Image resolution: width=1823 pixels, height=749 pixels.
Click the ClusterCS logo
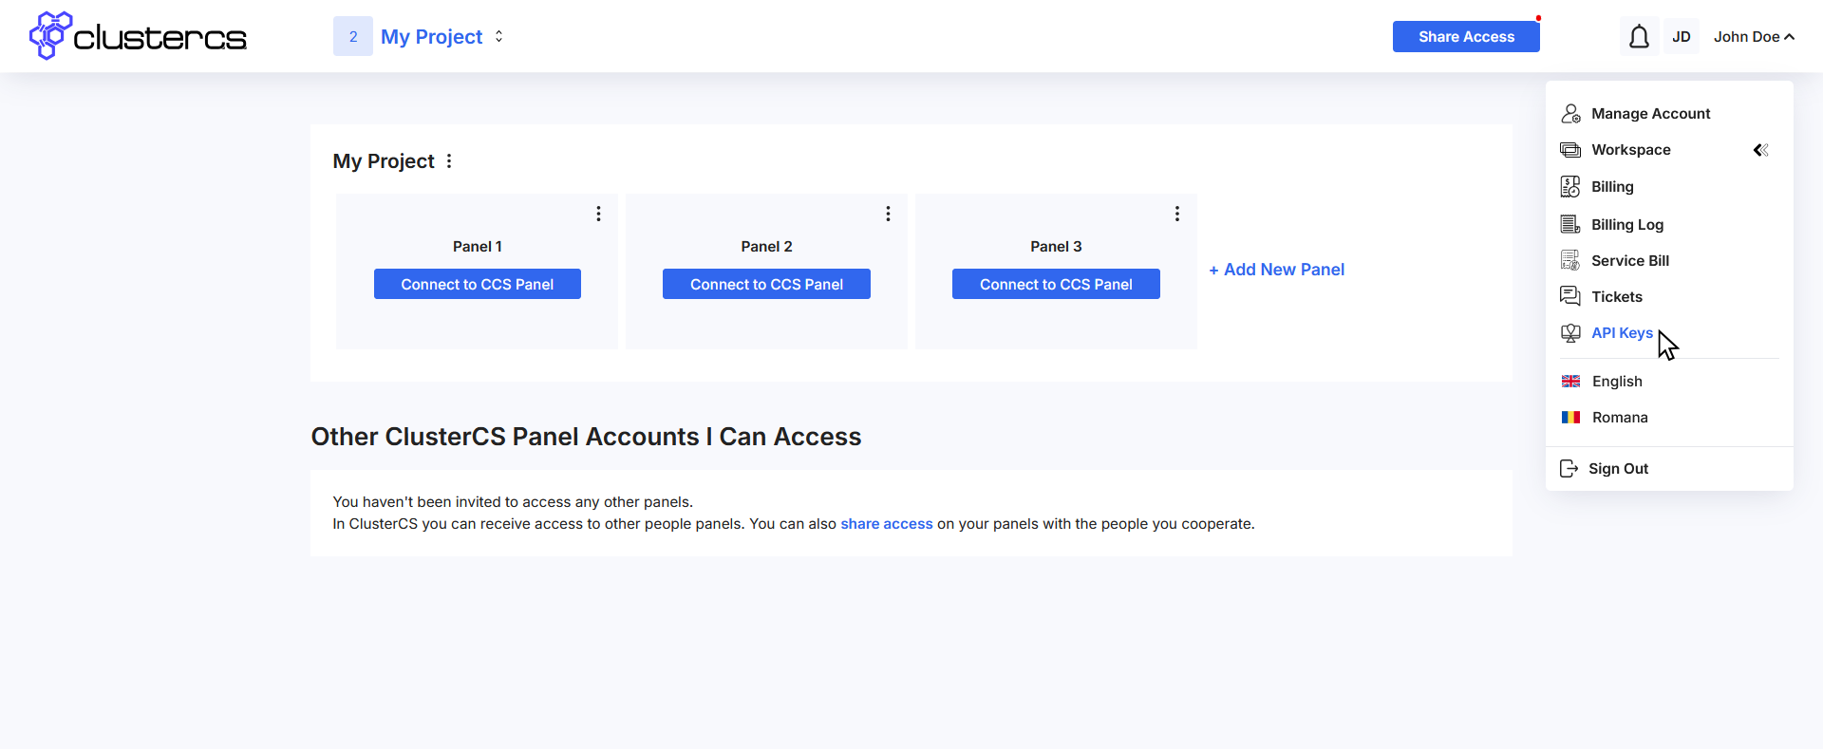(x=138, y=36)
